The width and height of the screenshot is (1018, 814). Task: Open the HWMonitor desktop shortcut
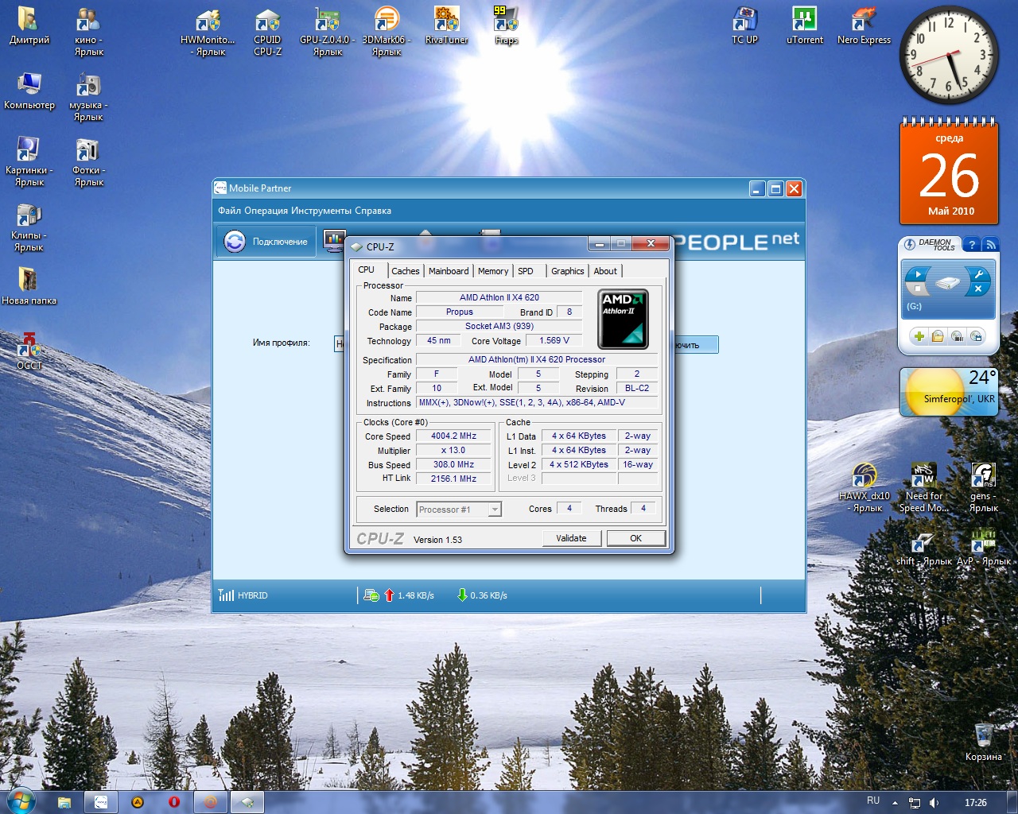pos(208,32)
